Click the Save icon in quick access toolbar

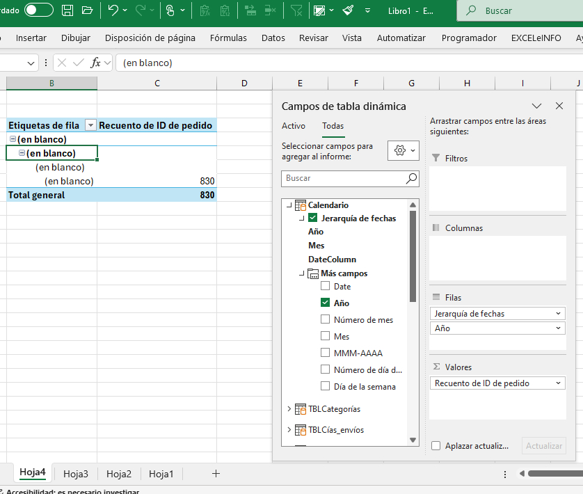pyautogui.click(x=67, y=10)
